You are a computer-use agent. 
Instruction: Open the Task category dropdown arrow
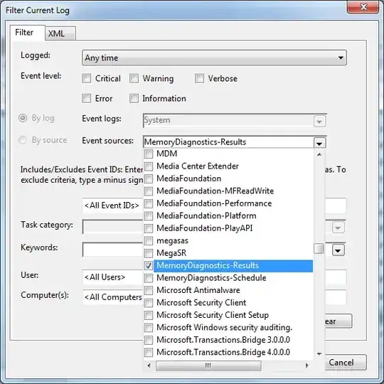coord(338,228)
